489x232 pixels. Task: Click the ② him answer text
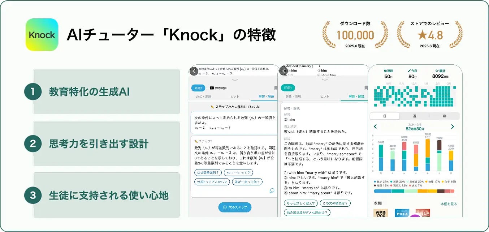tap(290, 119)
